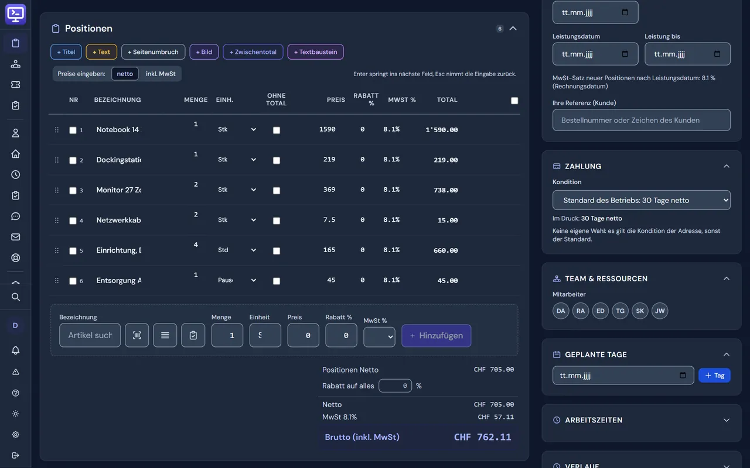Click the search magnifier in the sidebar

click(x=16, y=297)
